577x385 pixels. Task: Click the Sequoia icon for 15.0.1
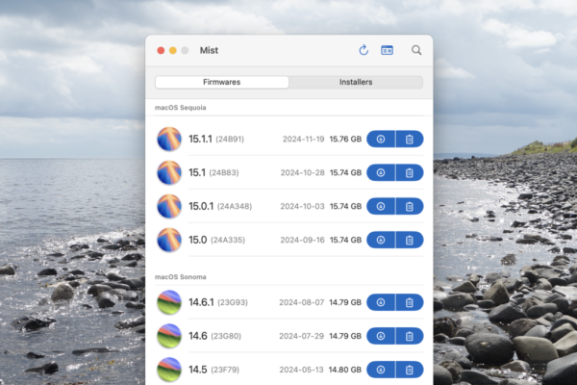169,206
